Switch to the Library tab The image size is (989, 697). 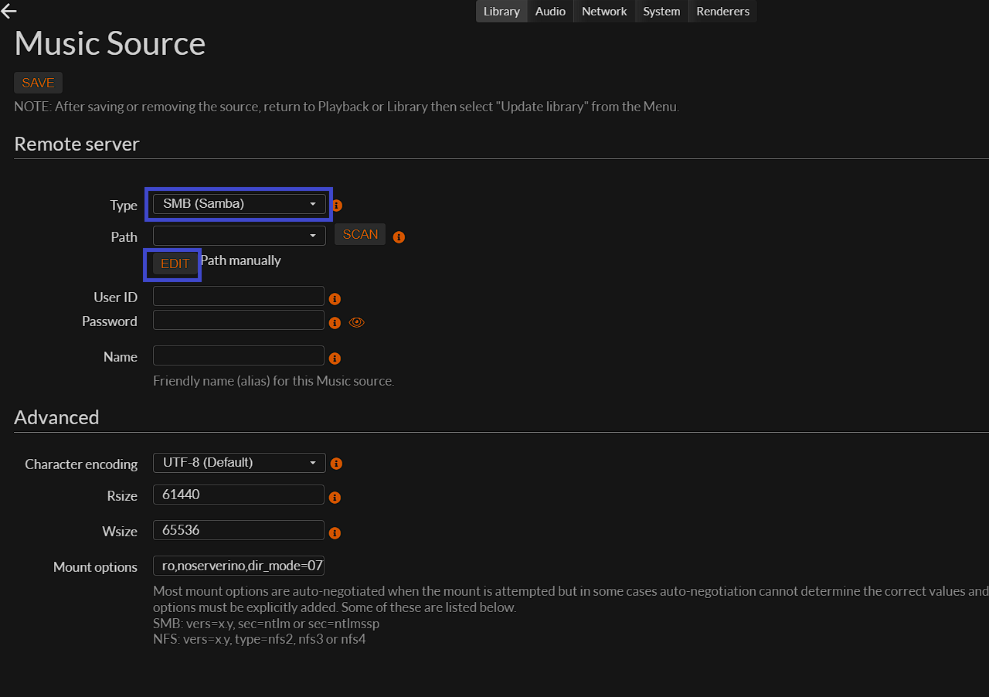501,11
